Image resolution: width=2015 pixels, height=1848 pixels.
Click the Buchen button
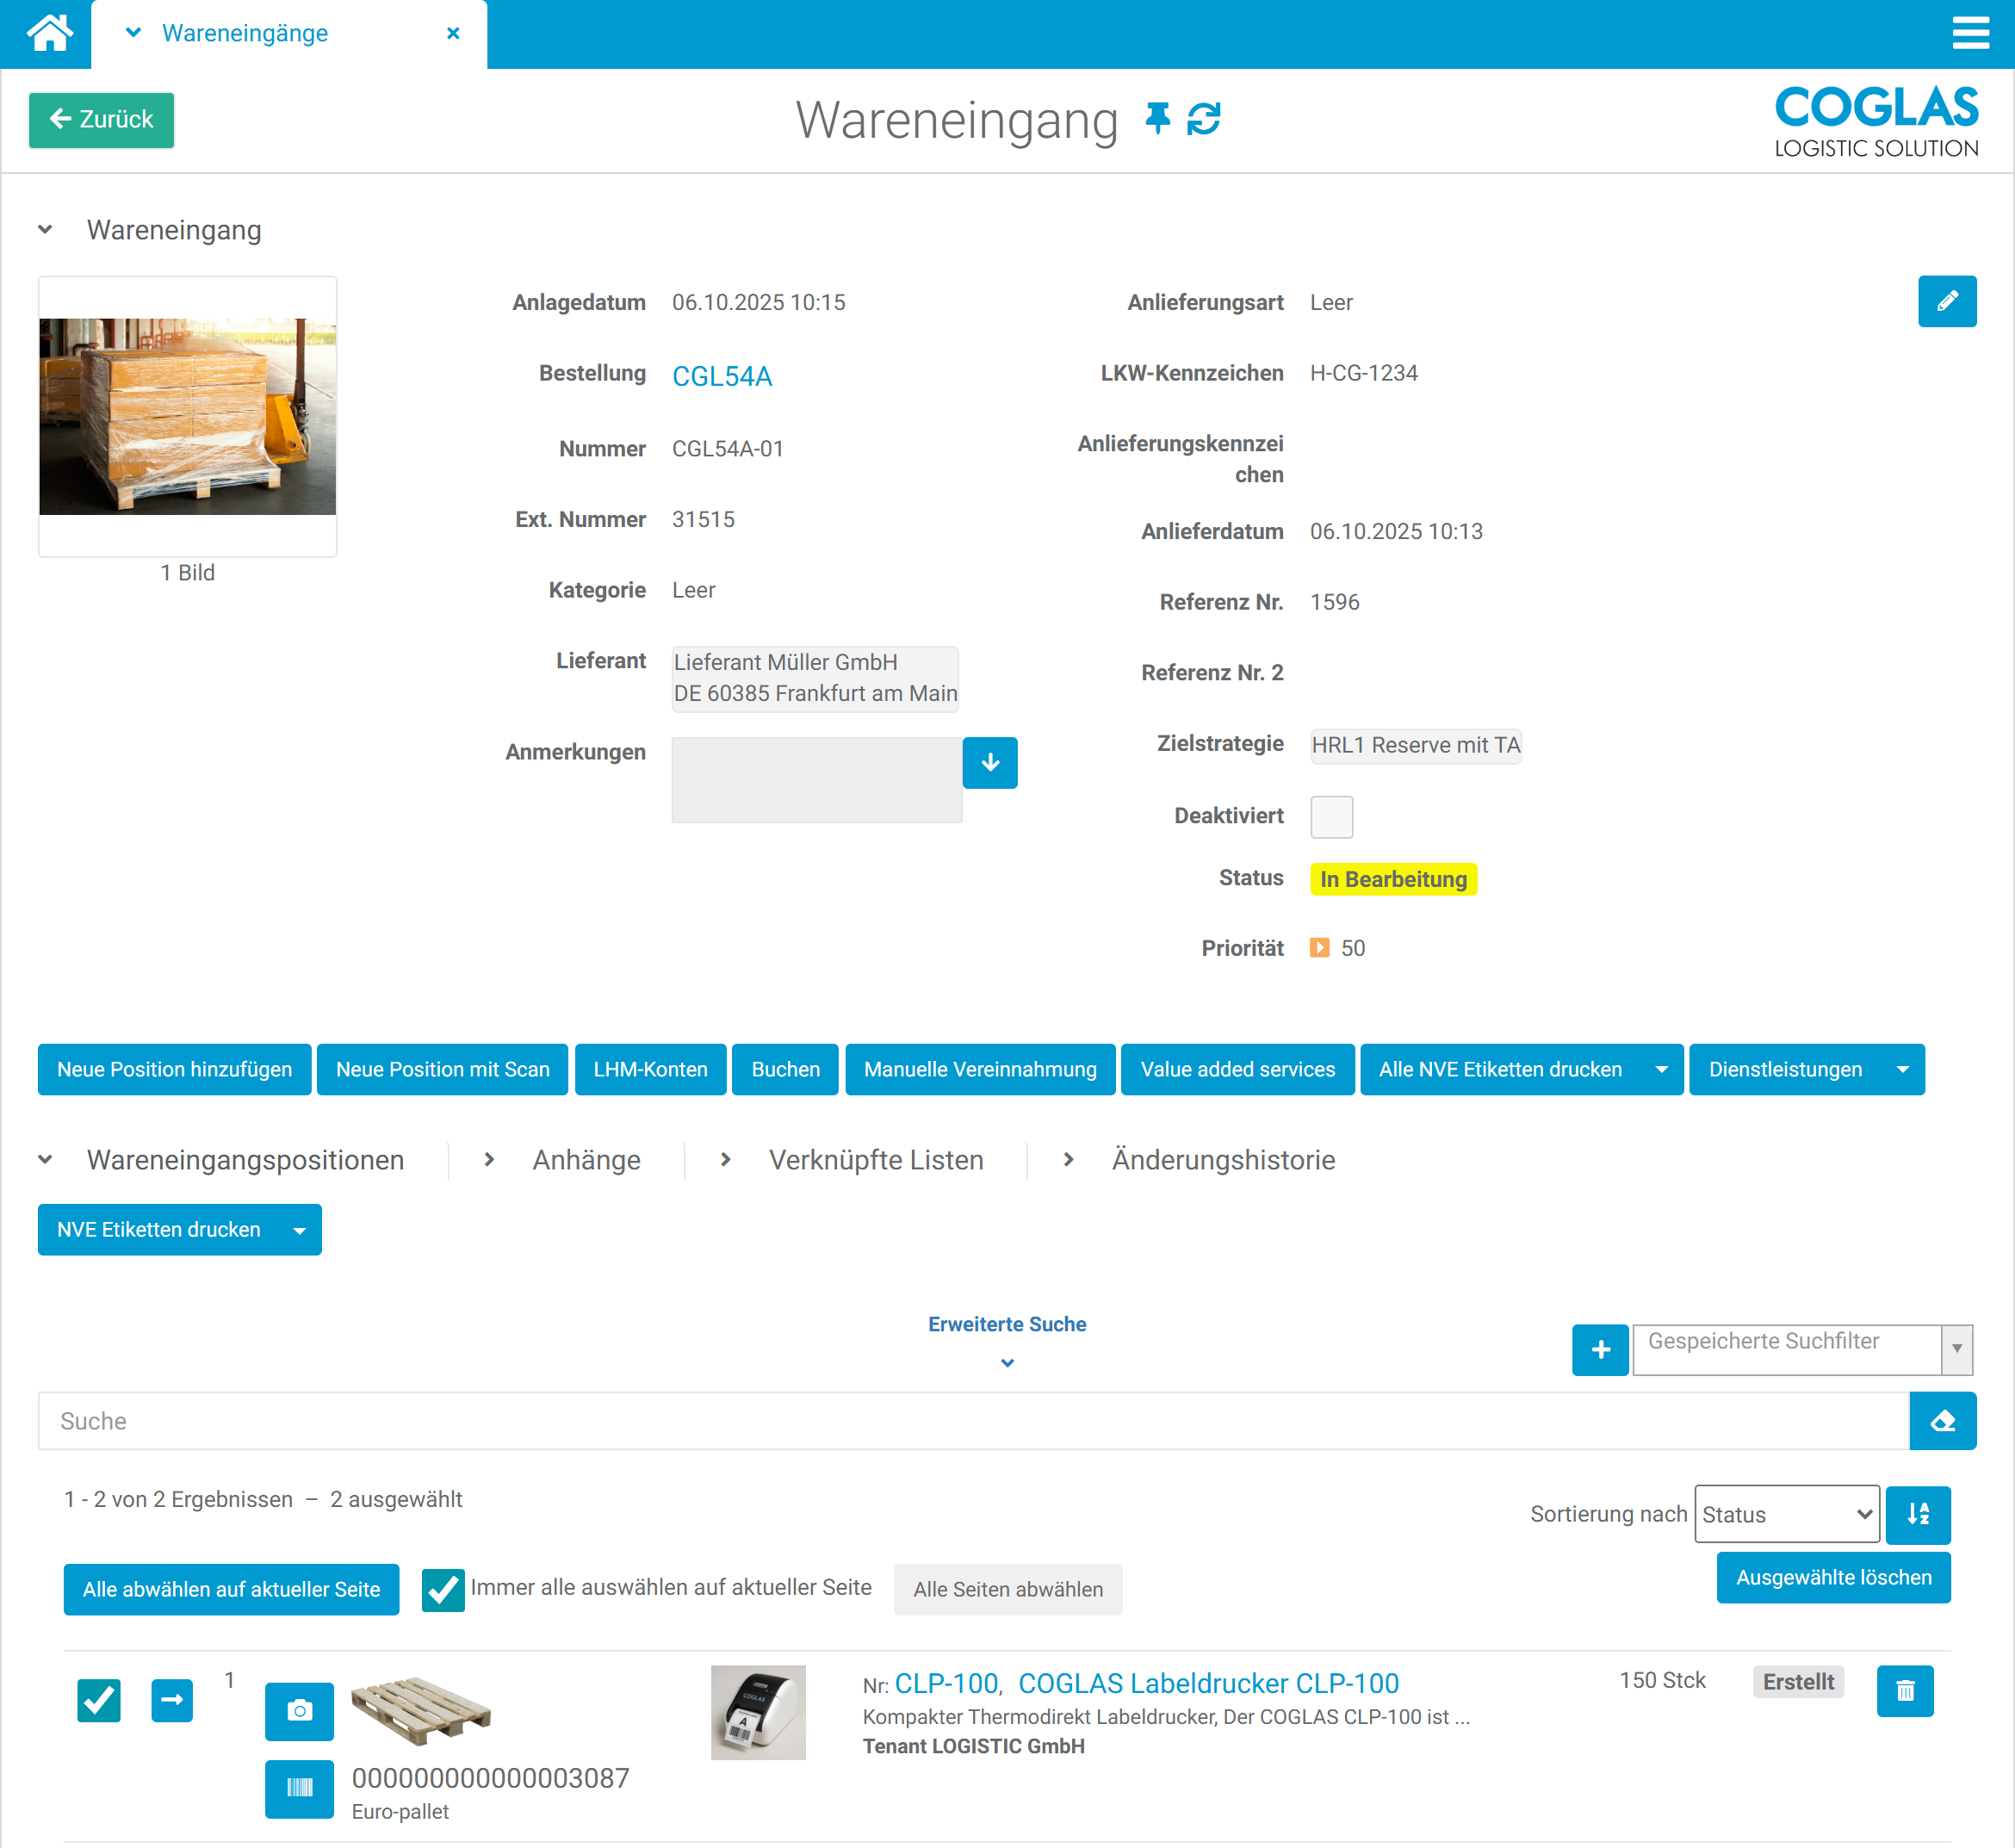(784, 1069)
